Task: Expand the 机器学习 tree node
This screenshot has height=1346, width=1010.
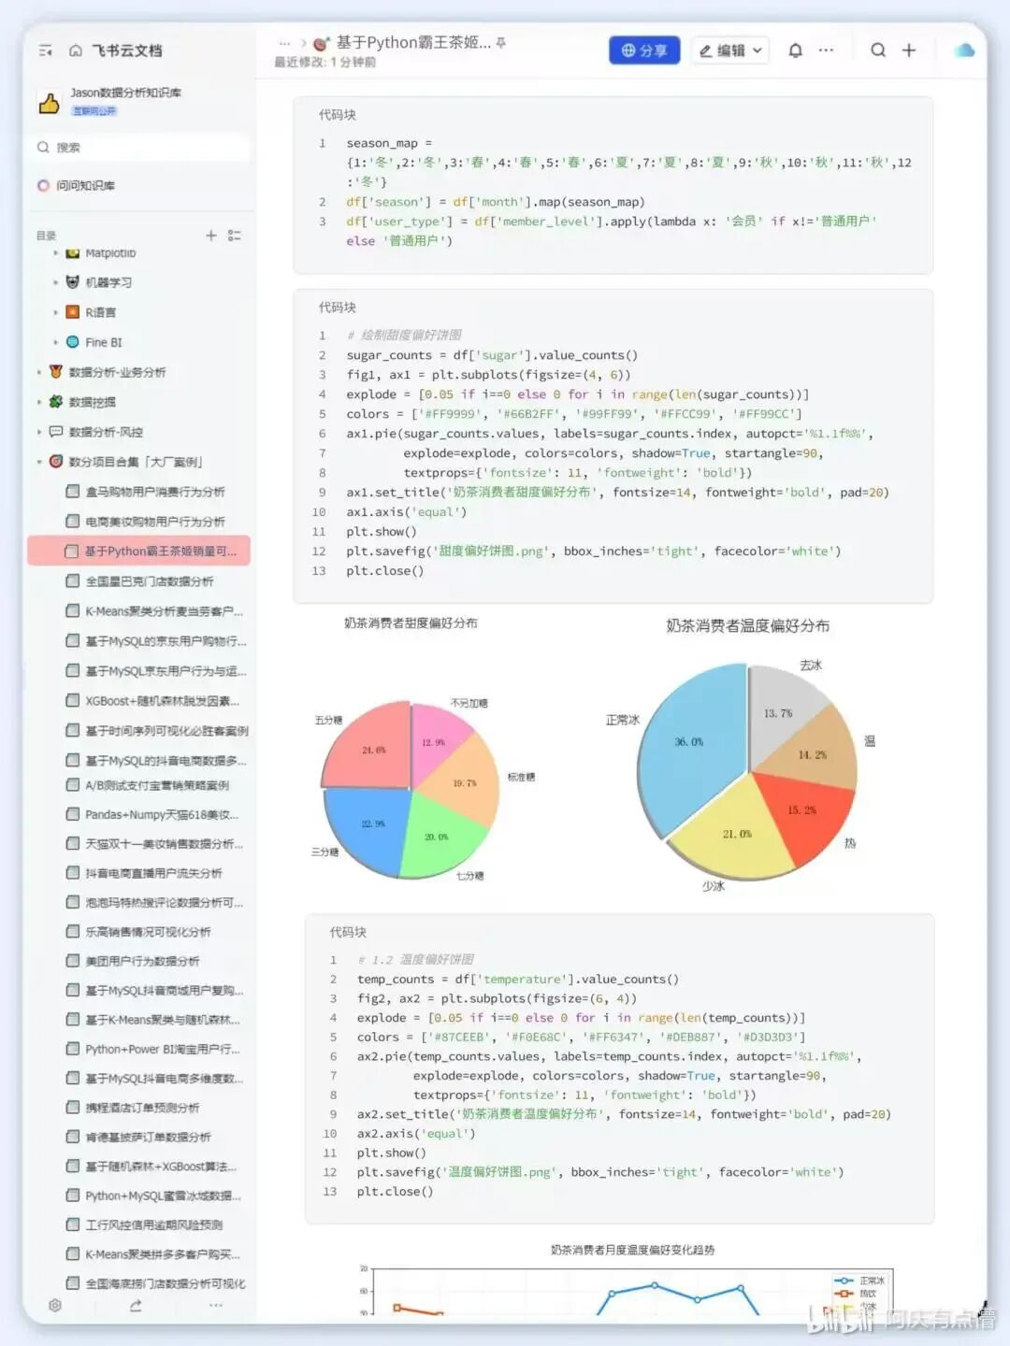Action: [x=55, y=282]
